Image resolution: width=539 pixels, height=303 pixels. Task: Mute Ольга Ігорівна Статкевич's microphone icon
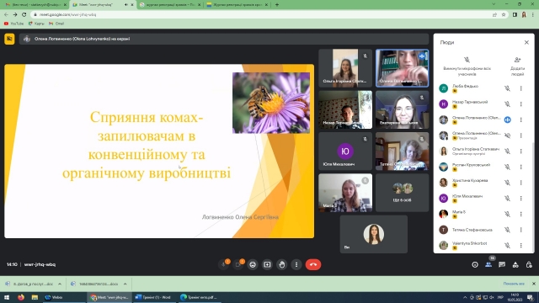[507, 151]
